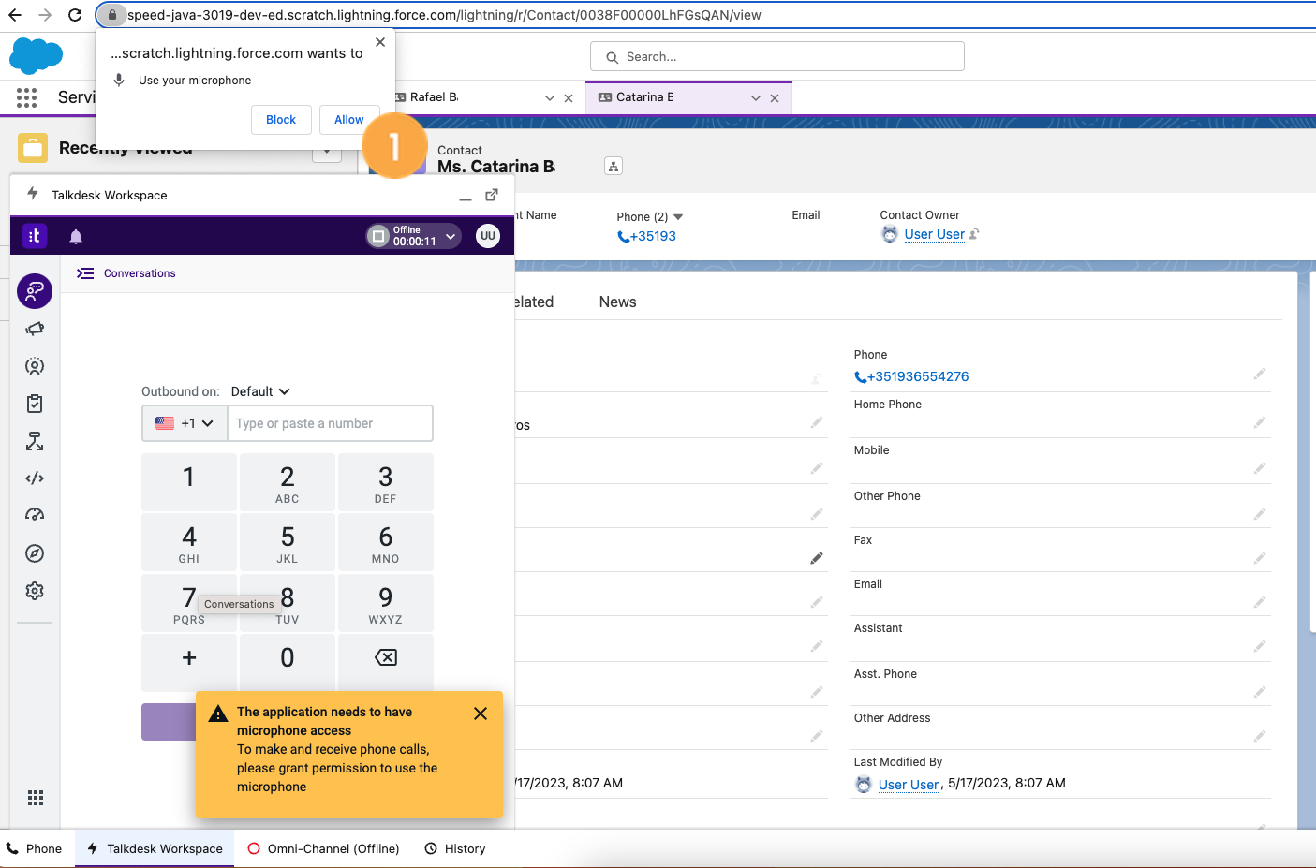Open the contacts person icon in Talkdesk sidebar
1316x868 pixels.
tap(35, 366)
